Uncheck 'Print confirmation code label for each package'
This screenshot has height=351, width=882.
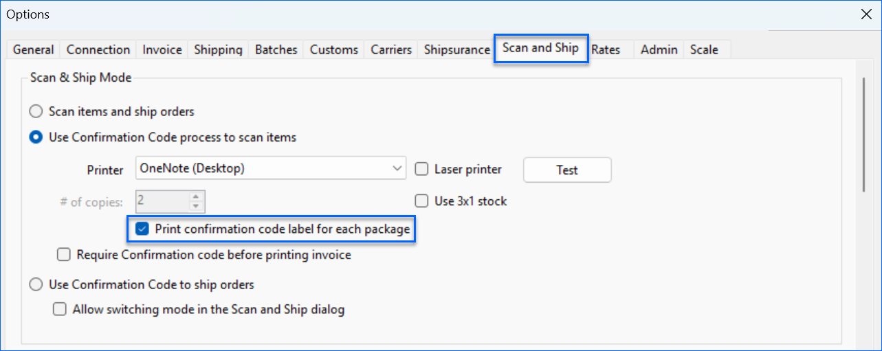(x=142, y=229)
